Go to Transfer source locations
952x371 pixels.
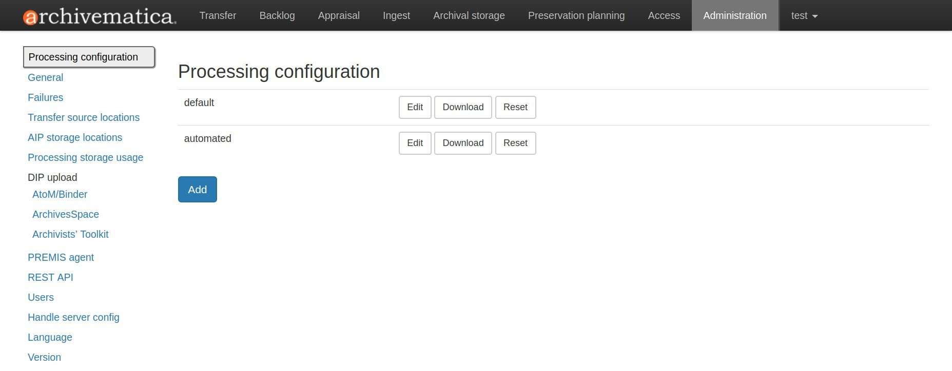pyautogui.click(x=84, y=117)
